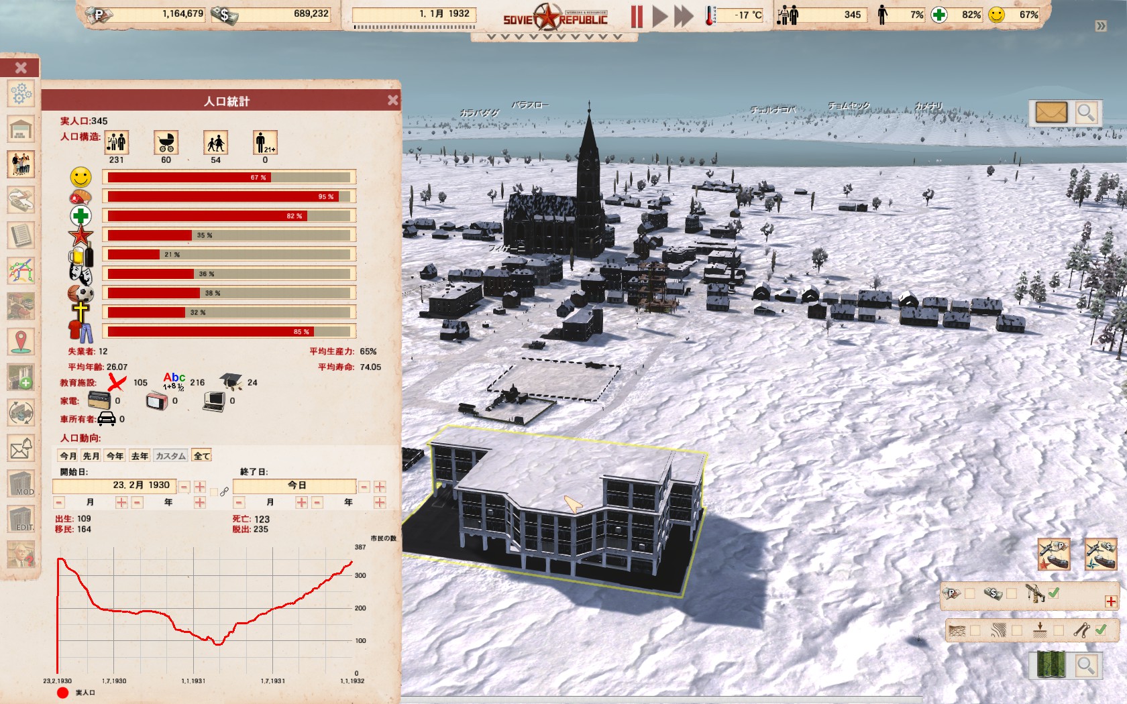This screenshot has height=704, width=1127.
Task: Click the happiness smiley in top bar
Action: [997, 15]
